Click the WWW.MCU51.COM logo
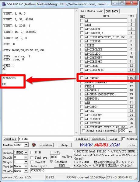The image size is (140, 182). 100,145
